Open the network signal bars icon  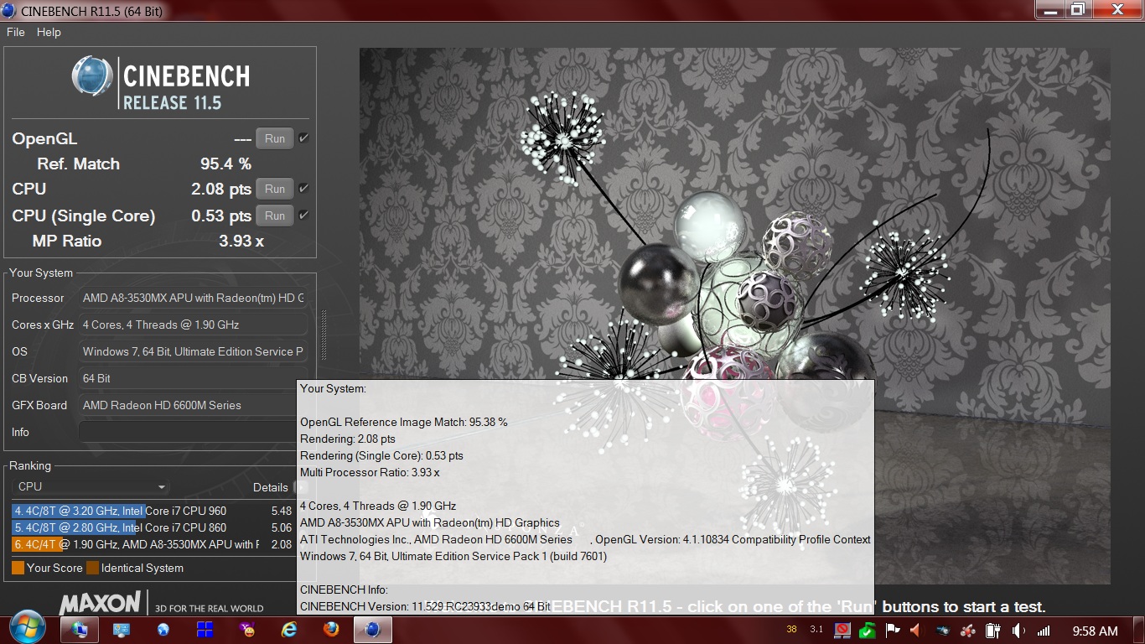(x=1044, y=630)
